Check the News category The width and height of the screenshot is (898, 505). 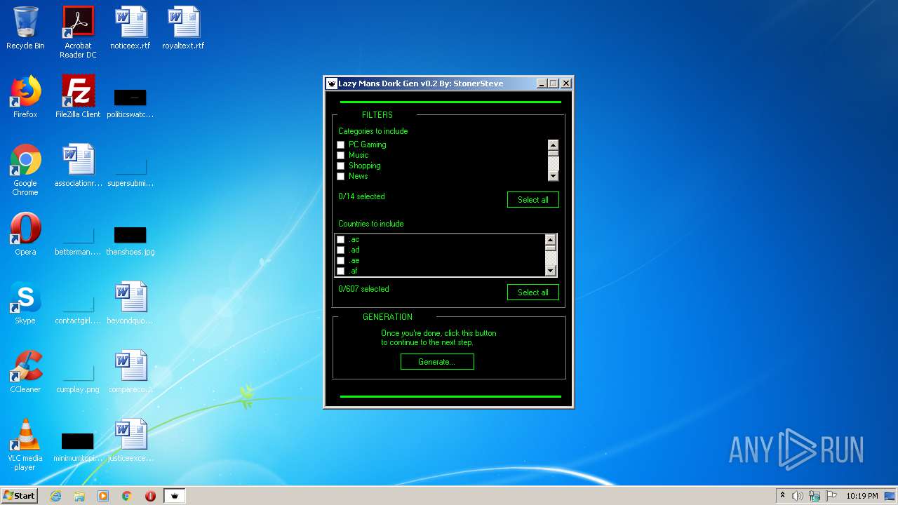click(x=341, y=176)
